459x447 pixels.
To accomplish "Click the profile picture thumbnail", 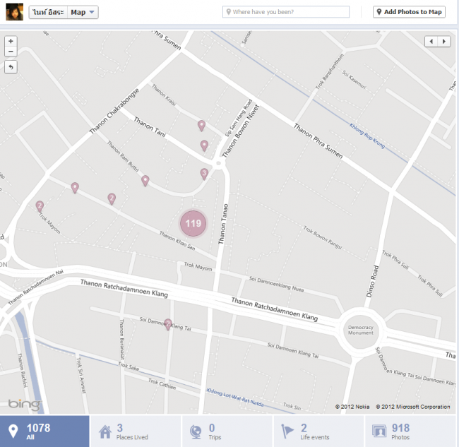I will click(14, 12).
